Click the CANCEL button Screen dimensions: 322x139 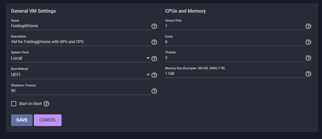[x=48, y=120]
